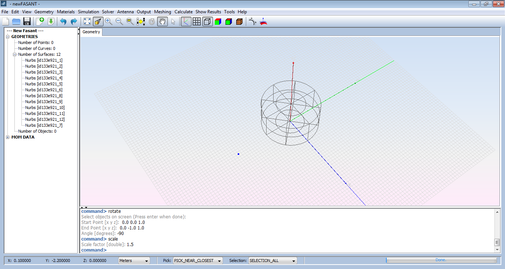505x269 pixels.
Task: Toggle the grid display button
Action: 197,21
